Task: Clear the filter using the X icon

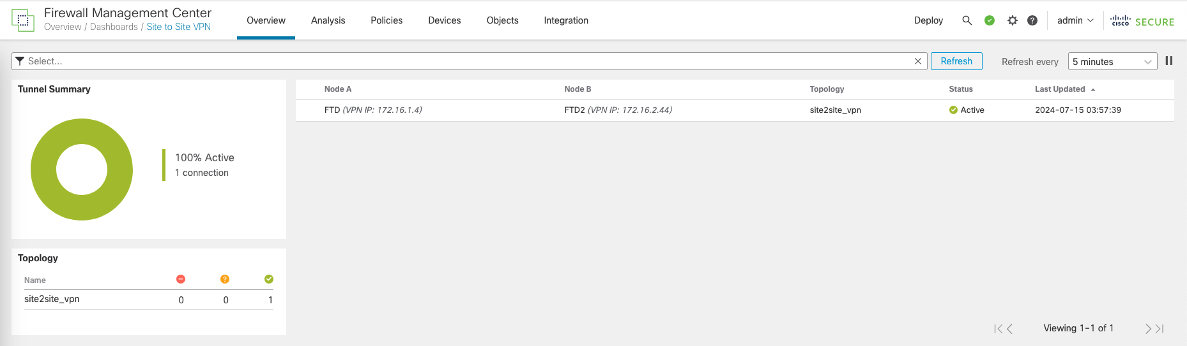Action: click(917, 61)
